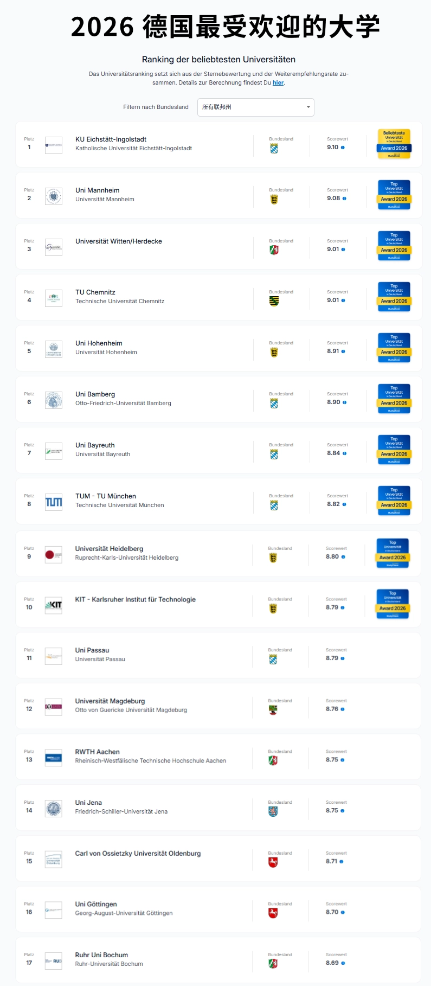Click the Beliebteste Universität Award 2026 badge
This screenshot has width=431, height=986.
coord(394,144)
